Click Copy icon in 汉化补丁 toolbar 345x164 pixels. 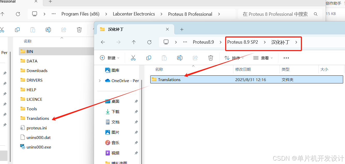click(149, 58)
